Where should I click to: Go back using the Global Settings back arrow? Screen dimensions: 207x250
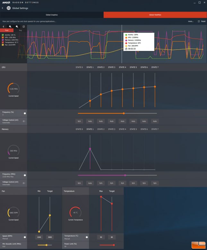tap(3, 8)
